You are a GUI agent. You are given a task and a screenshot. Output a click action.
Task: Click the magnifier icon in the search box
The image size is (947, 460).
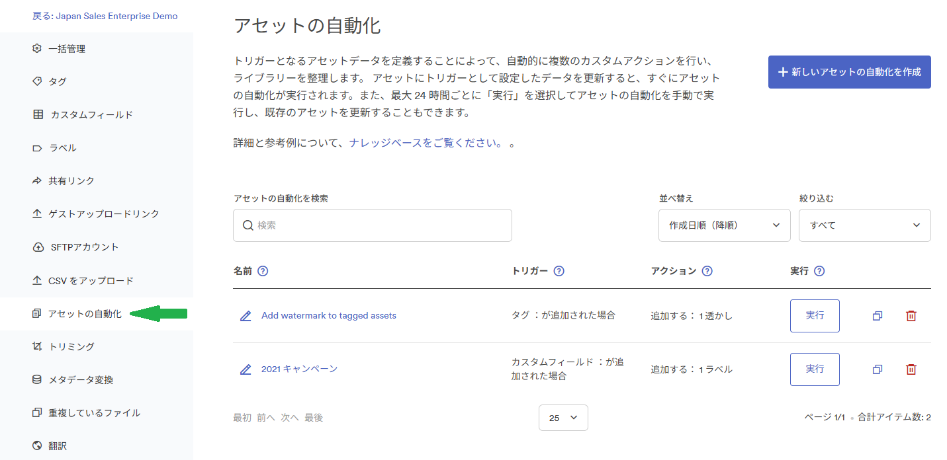coord(248,225)
